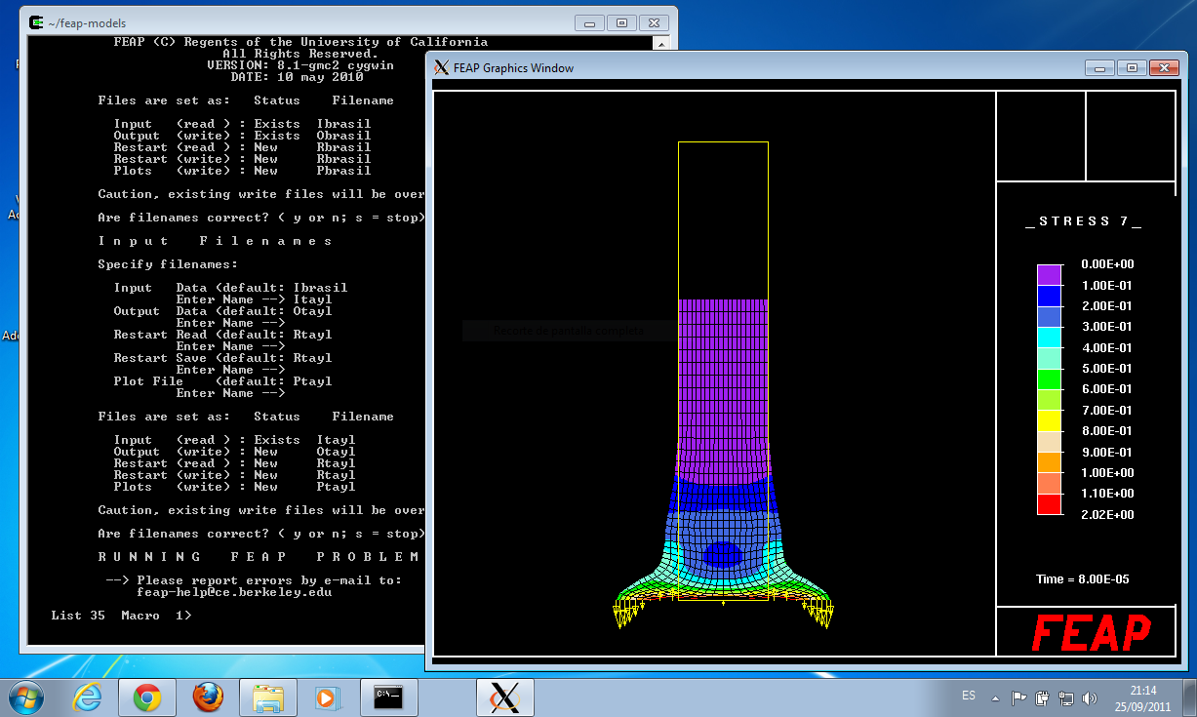Screen dimensions: 1197x717
Task: Click the ES language indicator
Action: point(968,696)
